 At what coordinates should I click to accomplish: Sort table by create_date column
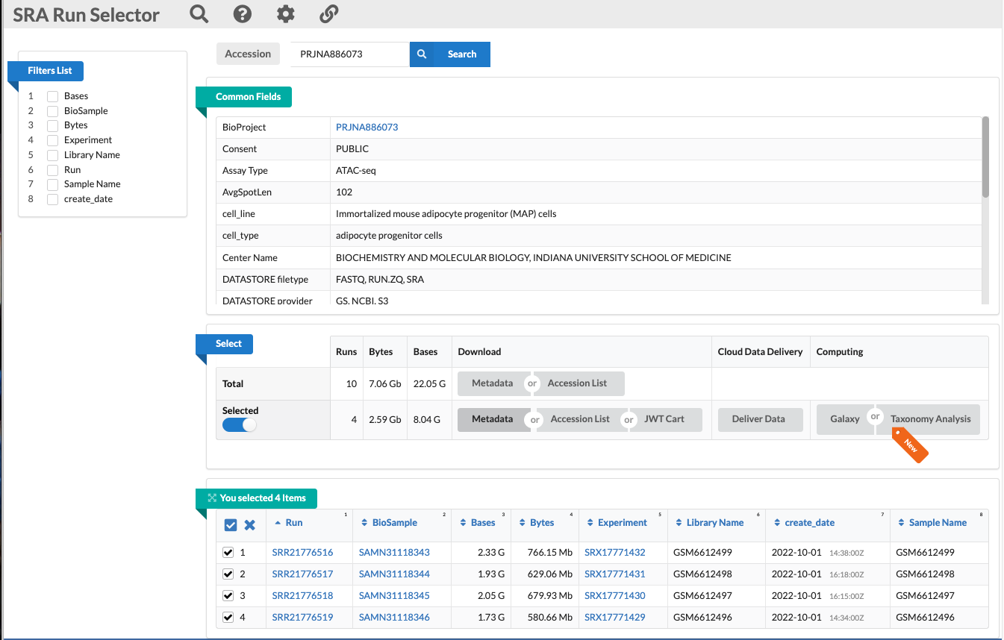click(x=804, y=523)
